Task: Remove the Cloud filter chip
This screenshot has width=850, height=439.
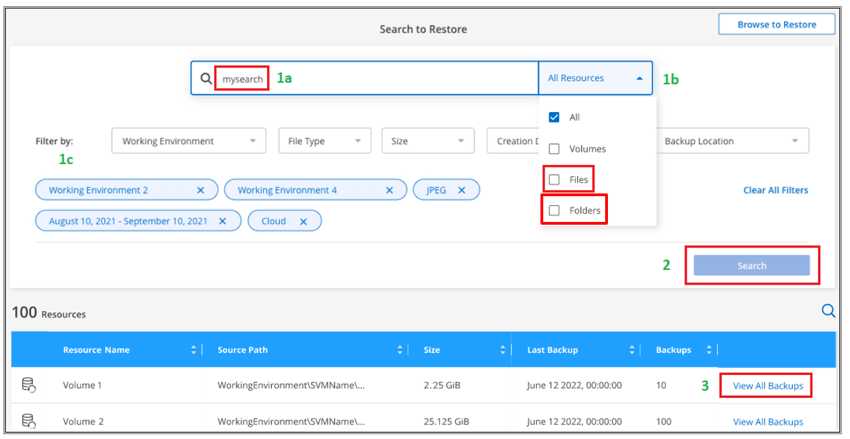Action: tap(303, 221)
